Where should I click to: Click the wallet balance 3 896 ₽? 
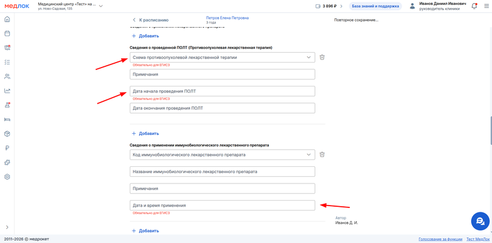tap(327, 6)
